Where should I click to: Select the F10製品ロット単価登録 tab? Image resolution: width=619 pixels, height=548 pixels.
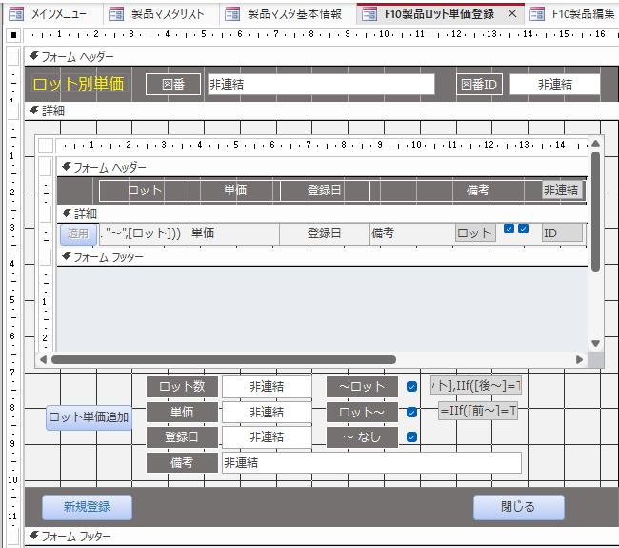coord(439,14)
